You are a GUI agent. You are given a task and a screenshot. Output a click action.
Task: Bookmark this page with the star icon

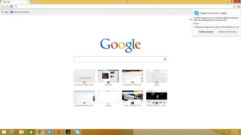pos(234,6)
